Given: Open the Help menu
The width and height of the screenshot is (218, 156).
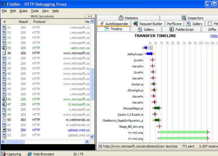Looking at the screenshot, I should point(55,11).
